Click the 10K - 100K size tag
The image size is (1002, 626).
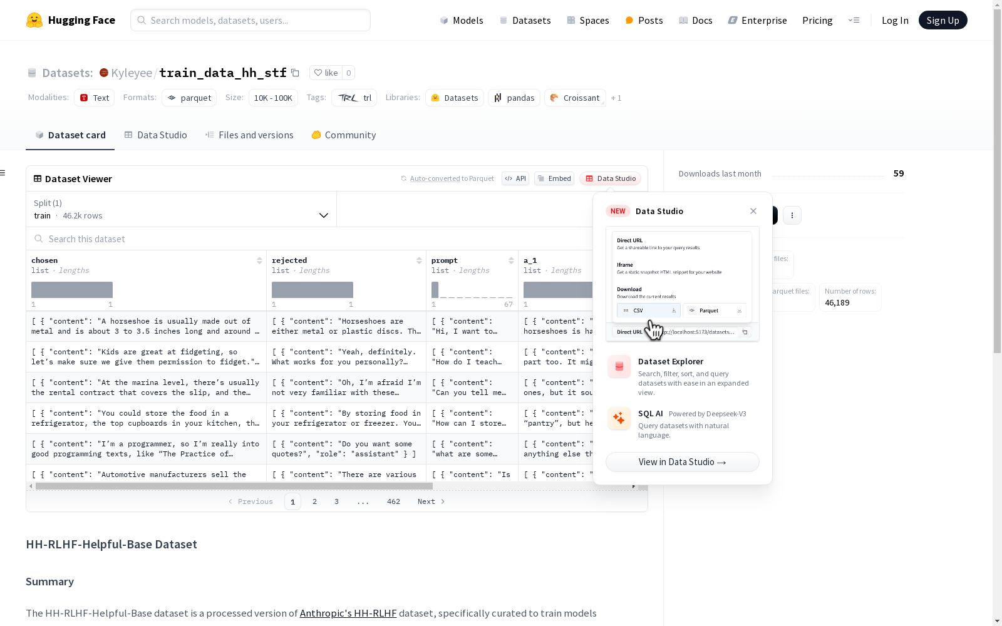point(273,98)
